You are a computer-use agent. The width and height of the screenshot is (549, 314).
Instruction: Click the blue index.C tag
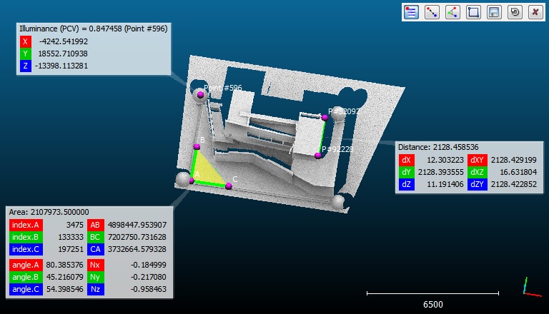(26, 249)
